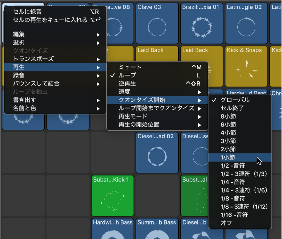Select ミュート in the playback submenu

pos(157,67)
